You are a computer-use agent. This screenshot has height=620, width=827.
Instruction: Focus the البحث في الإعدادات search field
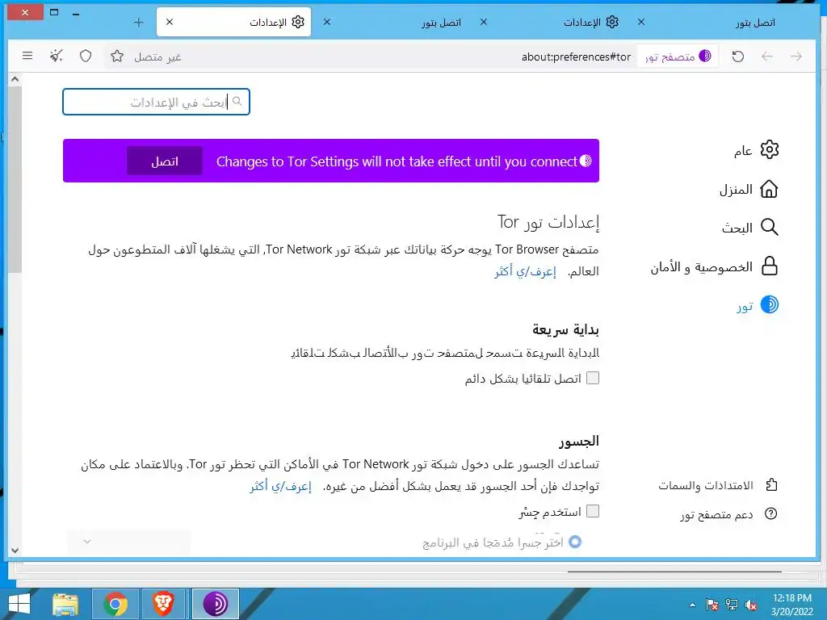pyautogui.click(x=156, y=102)
